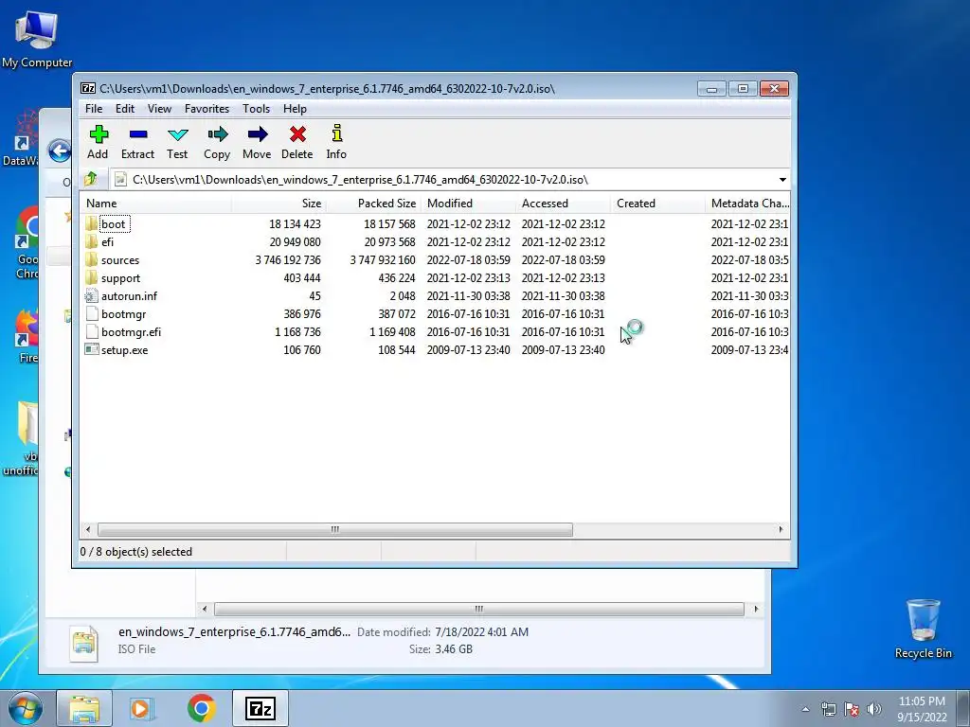Image resolution: width=970 pixels, height=727 pixels.
Task: Open Google Chrome from taskbar
Action: click(201, 708)
